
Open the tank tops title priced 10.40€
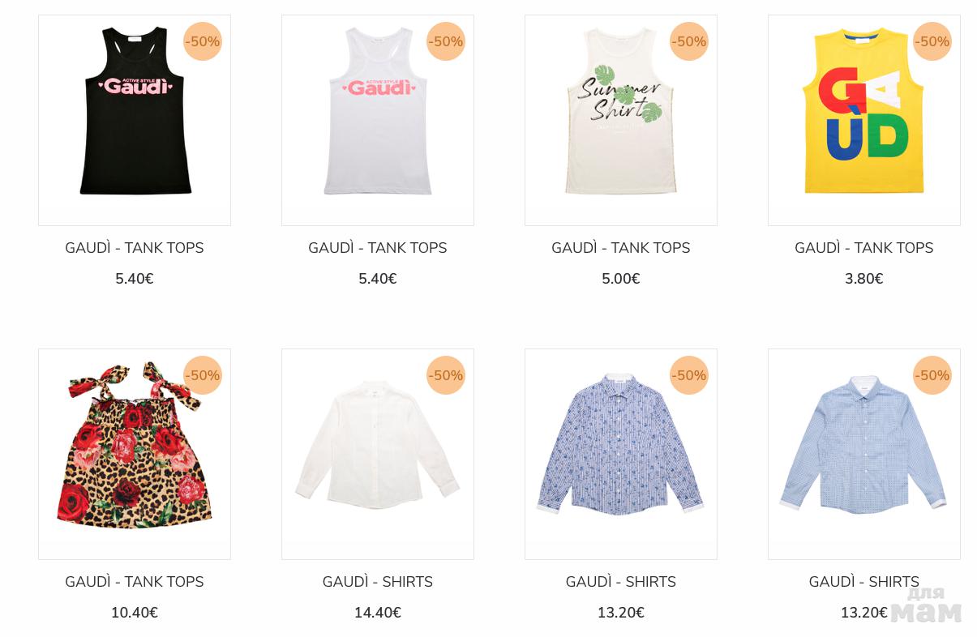click(x=135, y=582)
